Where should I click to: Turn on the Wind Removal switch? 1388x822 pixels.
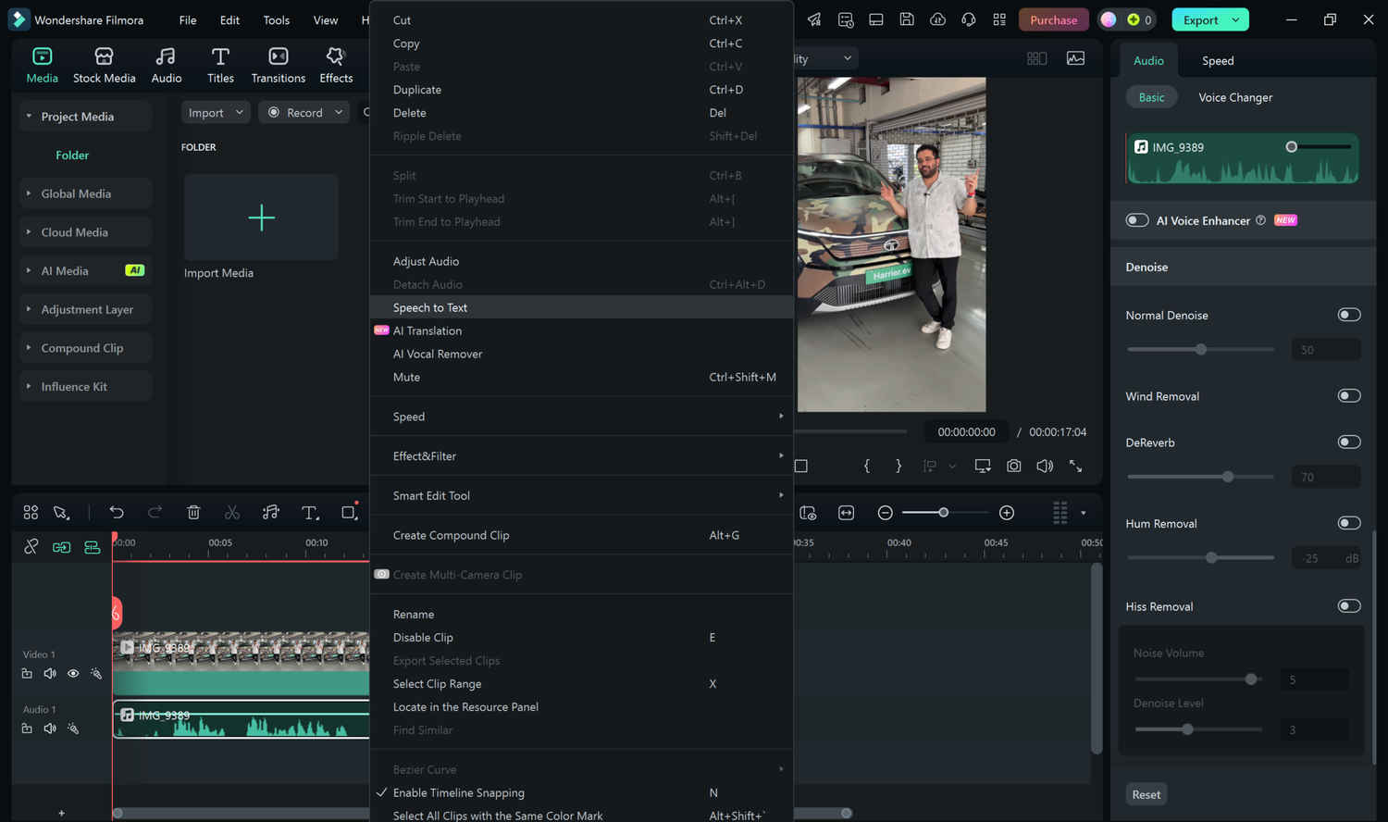click(1349, 395)
